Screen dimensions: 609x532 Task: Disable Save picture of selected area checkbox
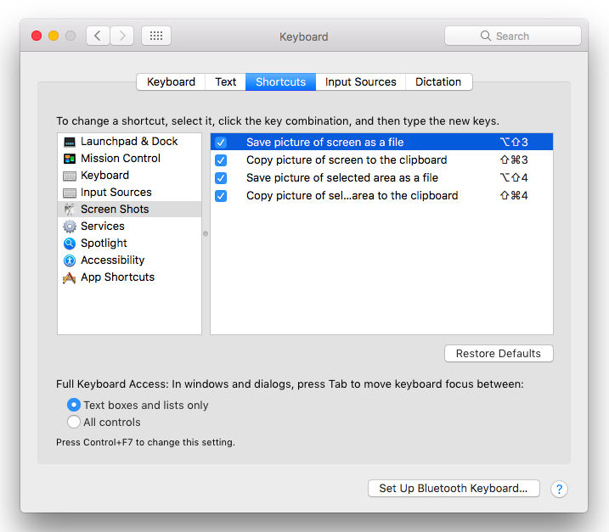coord(221,178)
